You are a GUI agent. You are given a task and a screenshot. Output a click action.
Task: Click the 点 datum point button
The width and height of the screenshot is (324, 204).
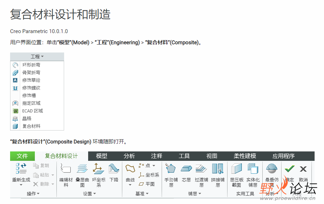point(145,165)
